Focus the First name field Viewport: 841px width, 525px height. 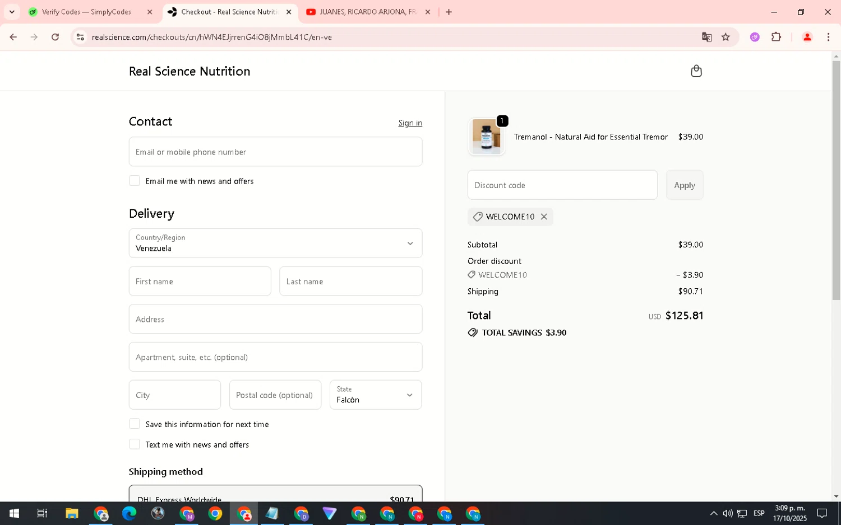tap(200, 281)
